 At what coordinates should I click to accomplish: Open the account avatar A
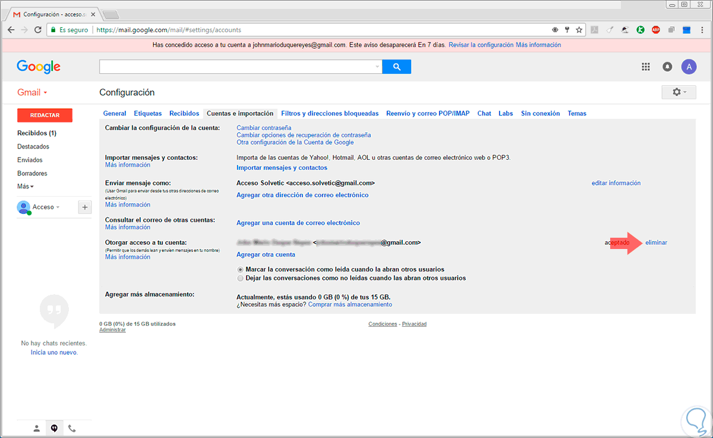[x=689, y=67]
